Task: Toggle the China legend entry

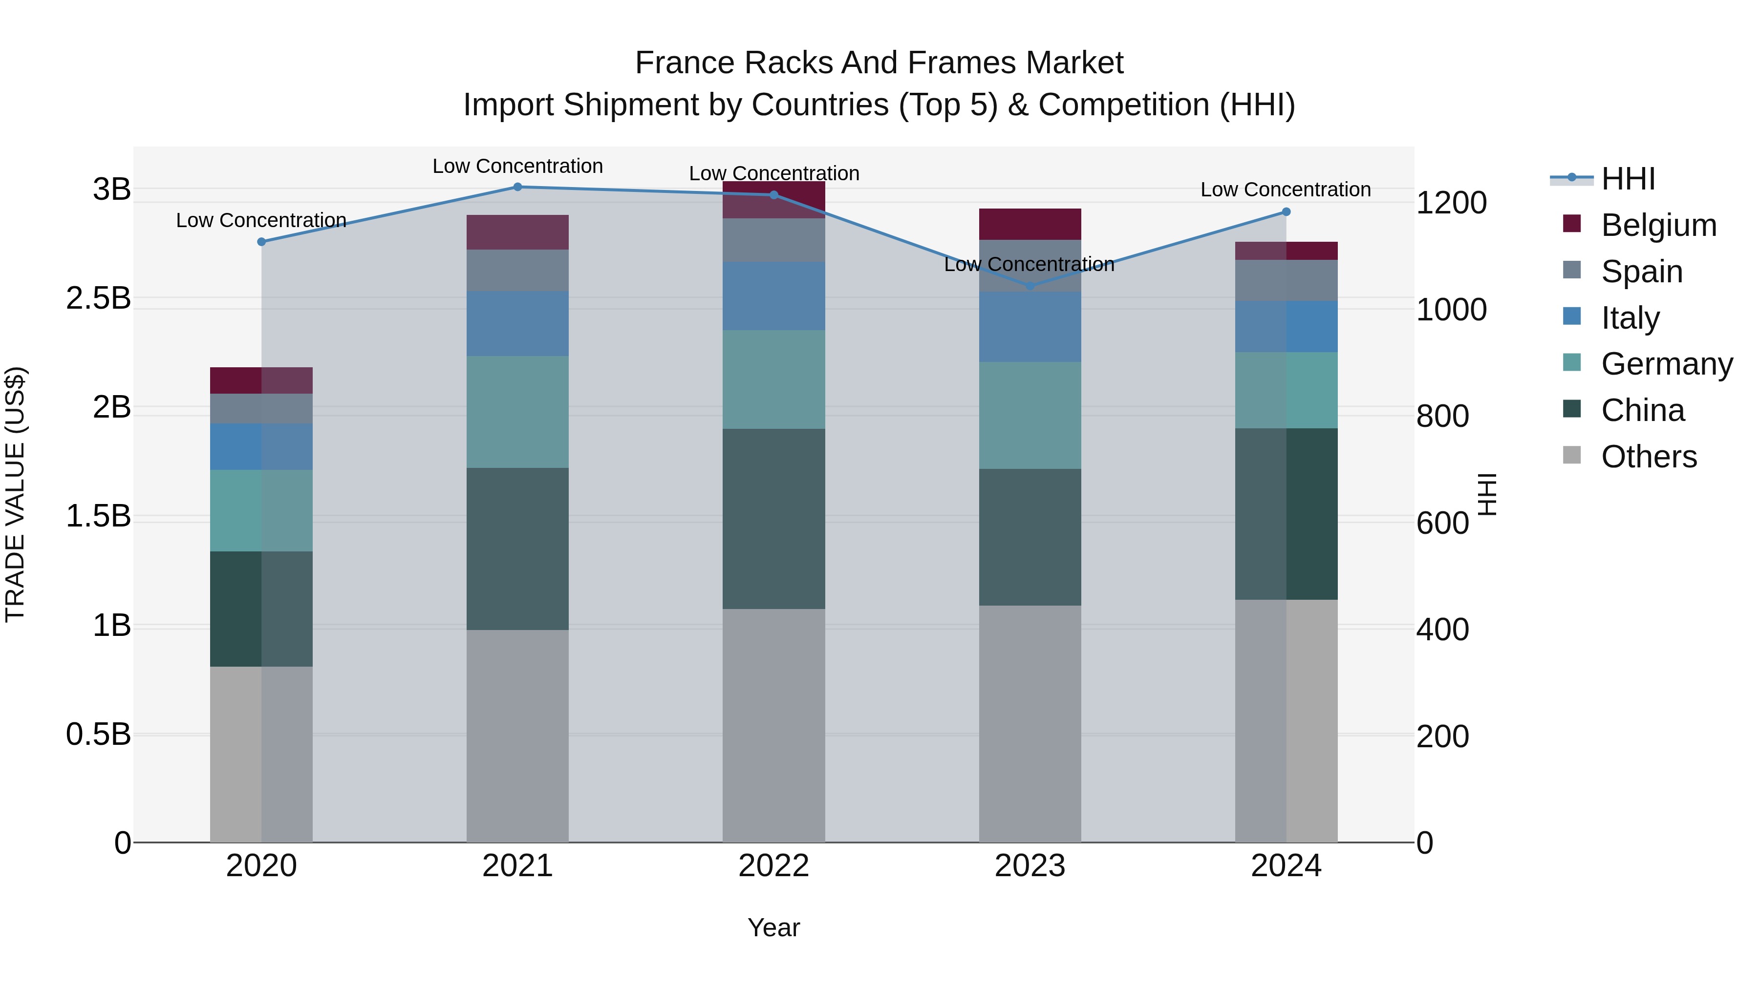Action: pos(1624,410)
